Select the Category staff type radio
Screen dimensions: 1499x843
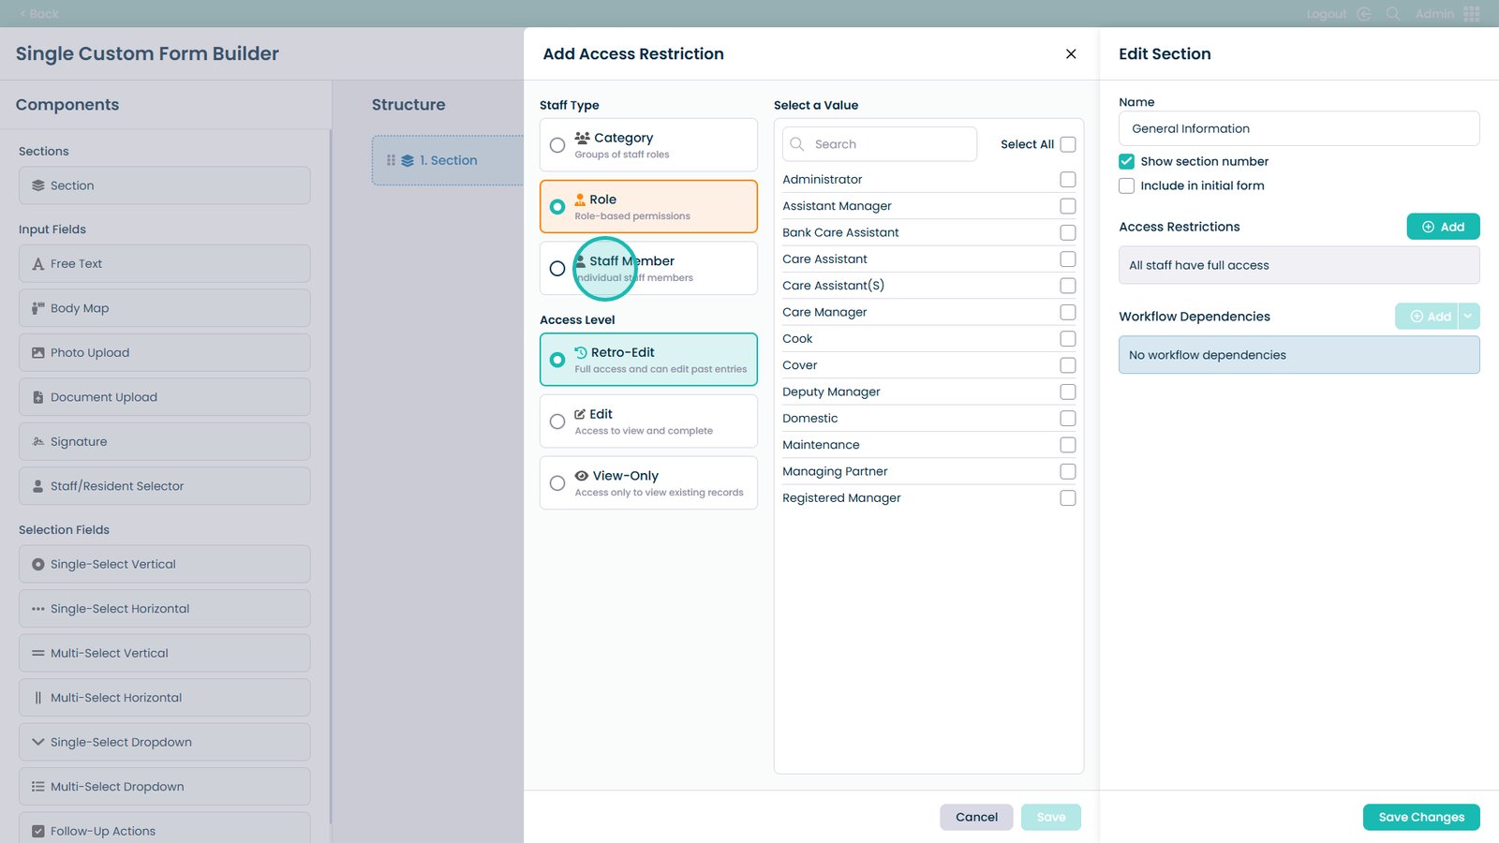pos(557,145)
